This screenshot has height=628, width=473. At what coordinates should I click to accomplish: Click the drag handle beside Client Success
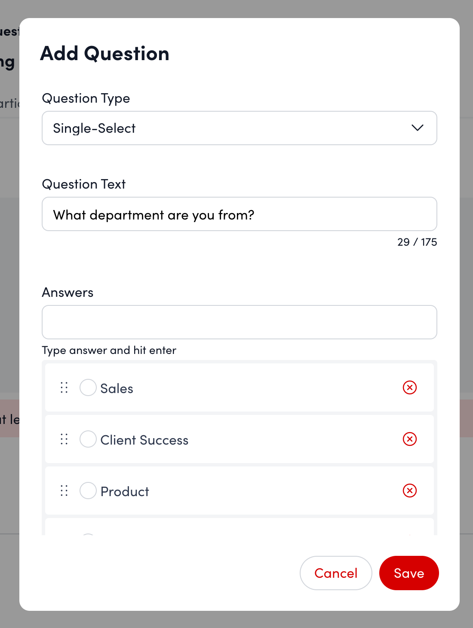coord(64,439)
